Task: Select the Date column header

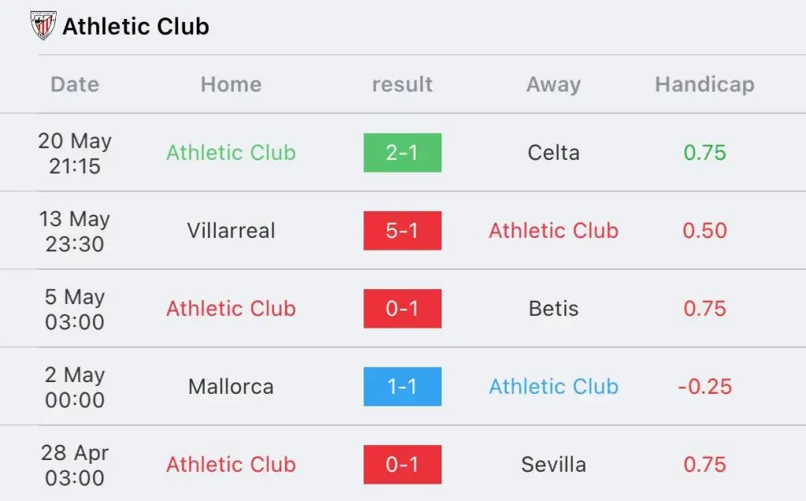Action: [x=75, y=84]
